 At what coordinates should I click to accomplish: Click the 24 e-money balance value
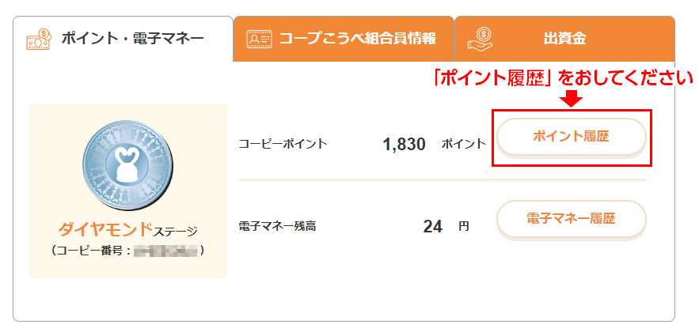coord(432,227)
